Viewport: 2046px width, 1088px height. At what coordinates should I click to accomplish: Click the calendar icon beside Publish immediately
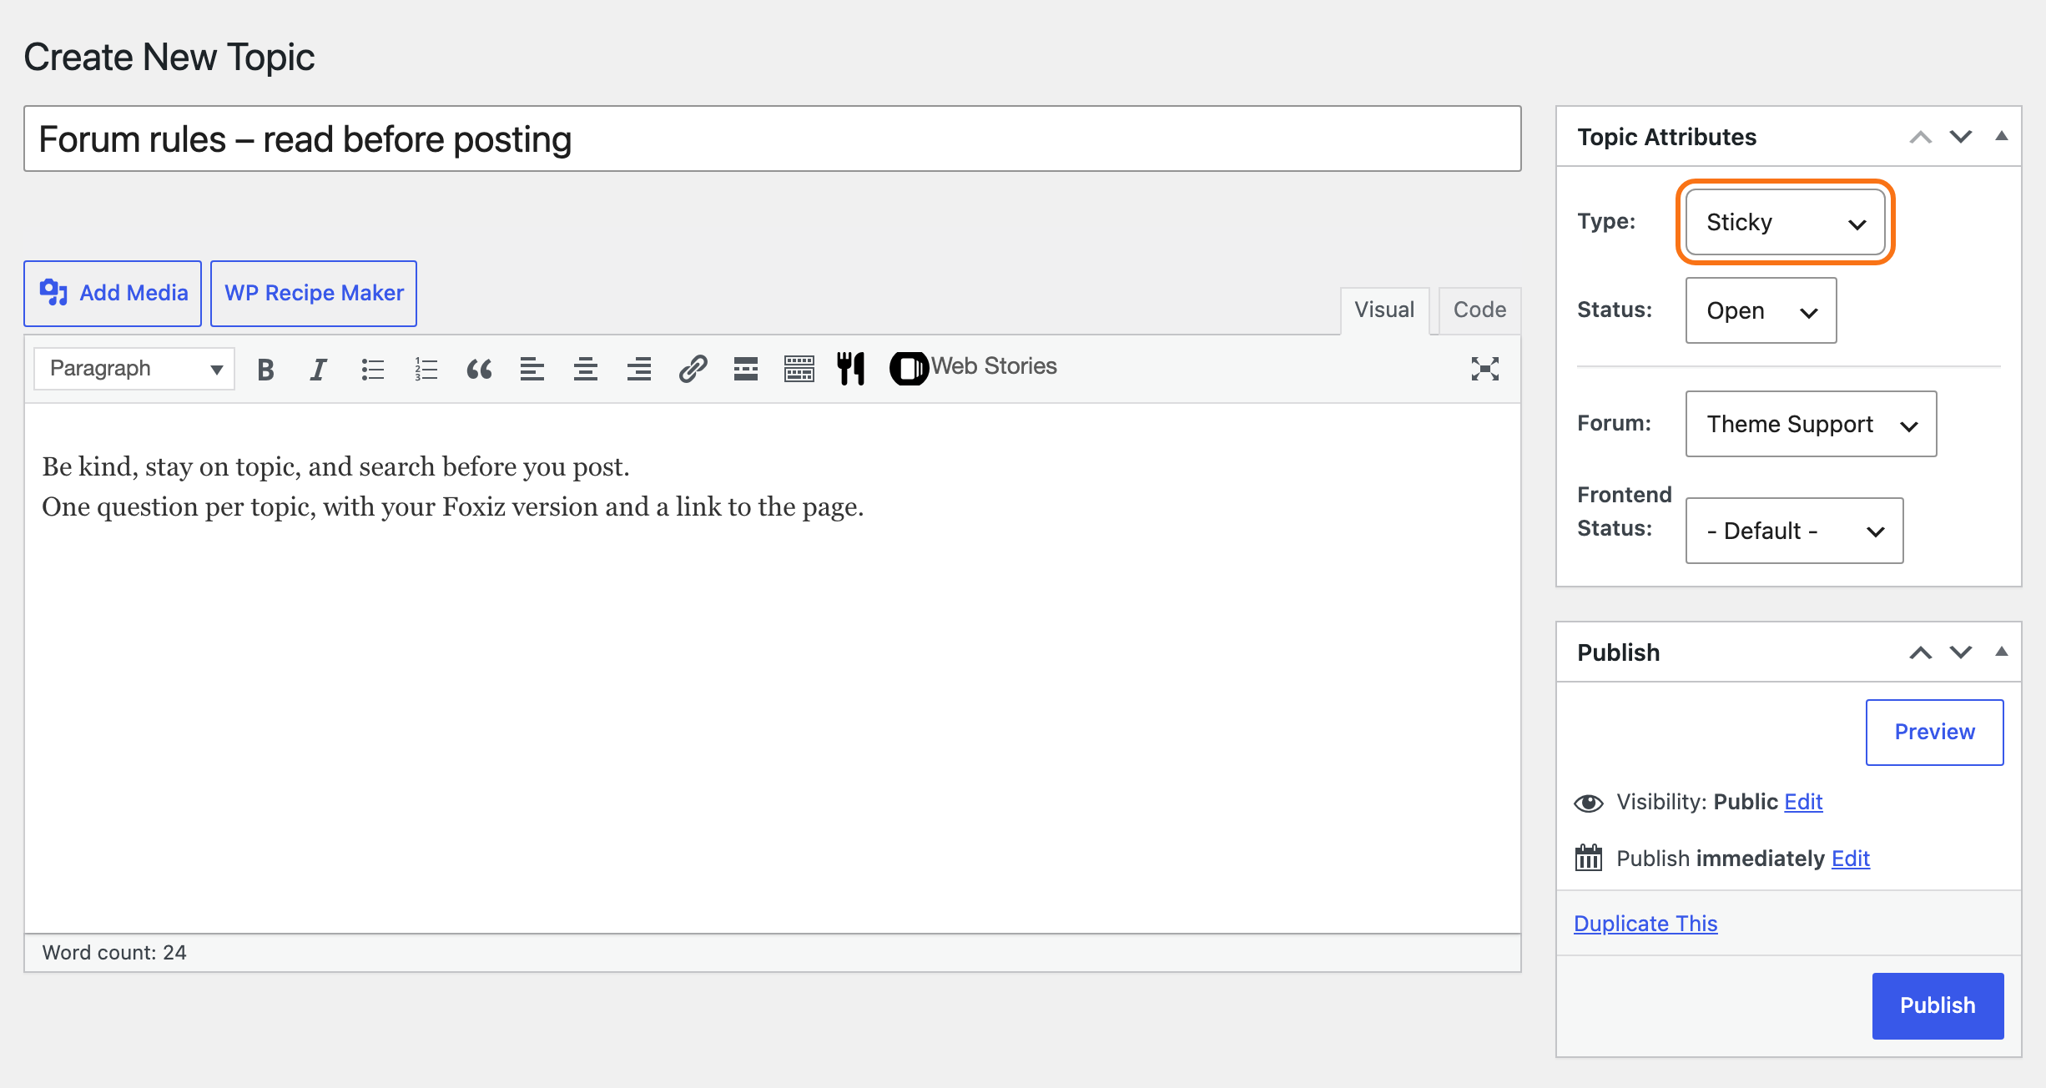click(1589, 858)
